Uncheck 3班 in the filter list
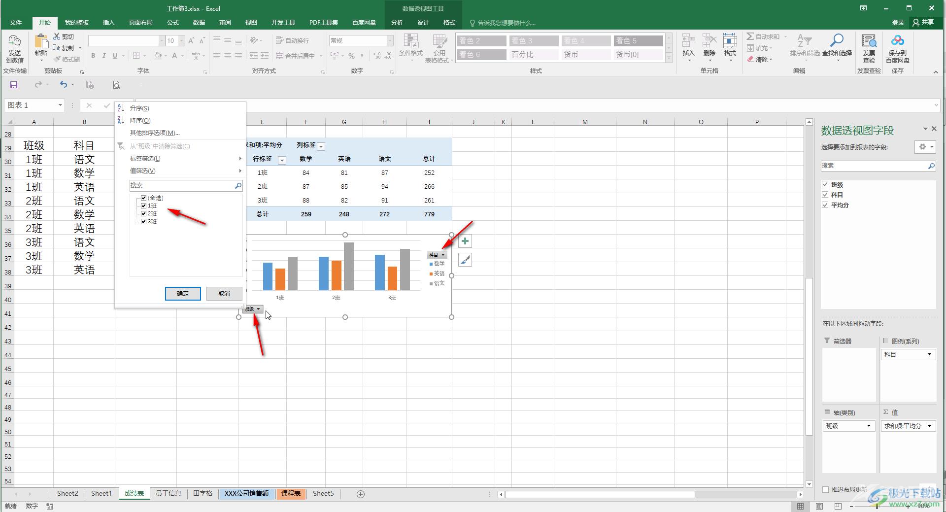 (x=144, y=222)
